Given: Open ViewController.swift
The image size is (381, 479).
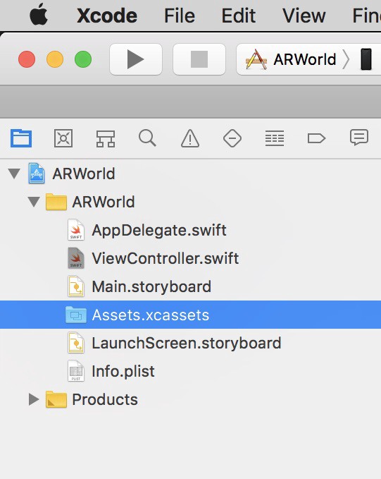Looking at the screenshot, I should 165,258.
